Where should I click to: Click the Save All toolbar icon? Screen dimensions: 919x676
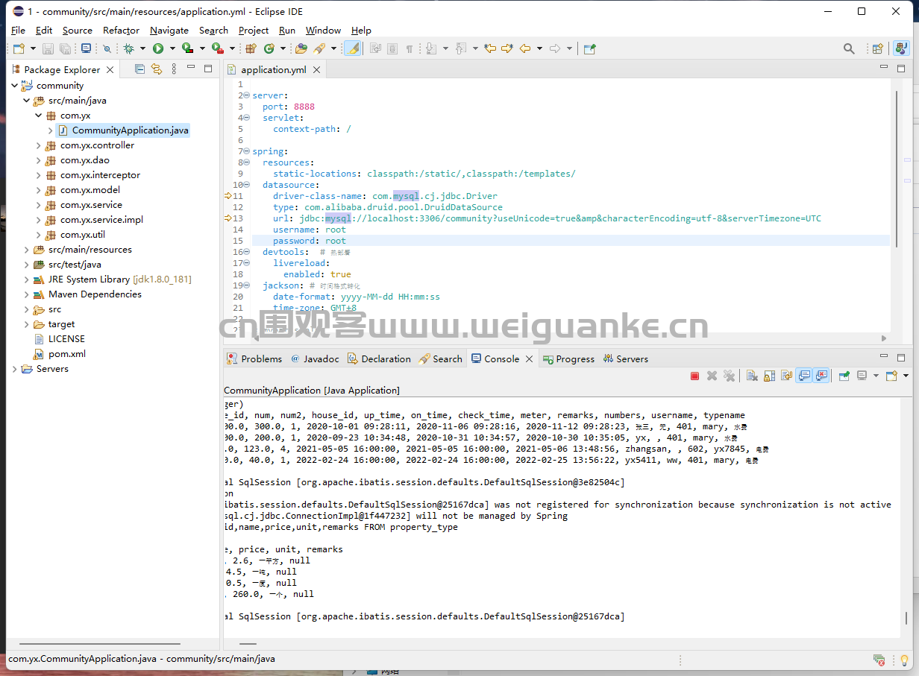66,48
